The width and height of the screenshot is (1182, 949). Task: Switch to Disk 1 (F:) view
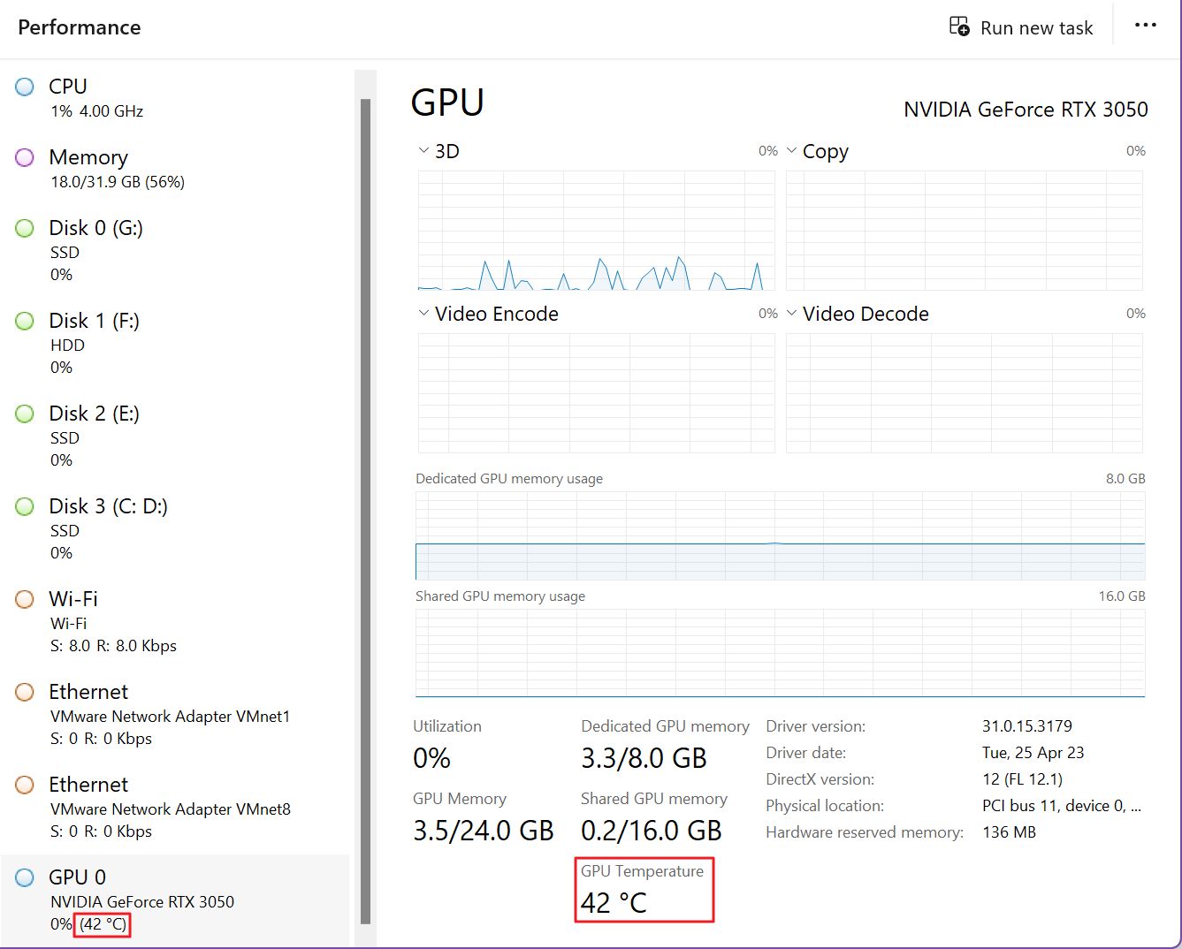(93, 321)
